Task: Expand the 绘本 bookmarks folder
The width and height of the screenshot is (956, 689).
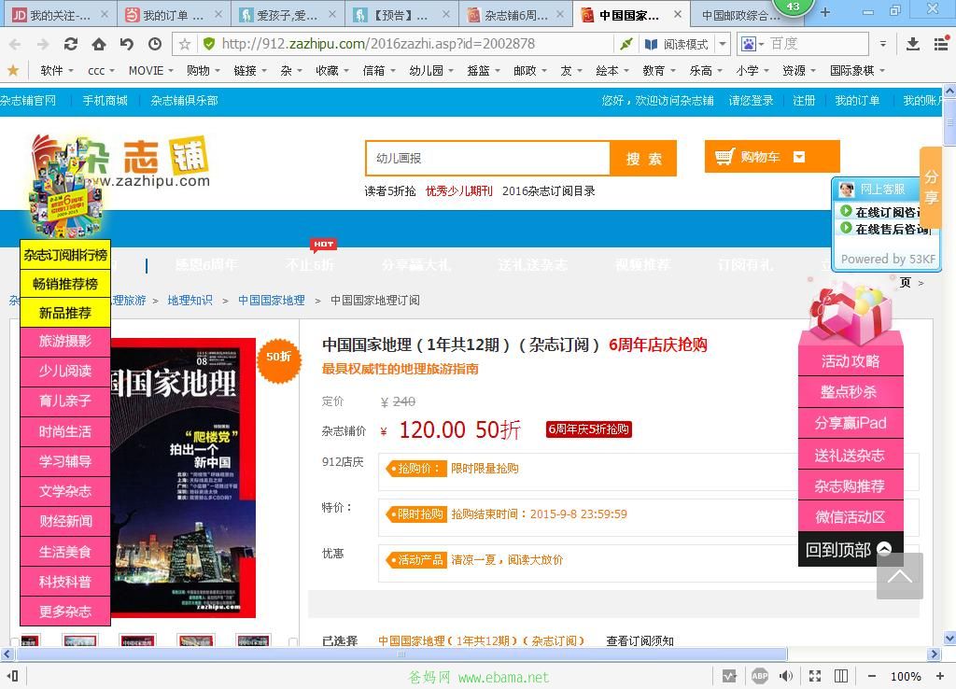Action: coord(612,71)
